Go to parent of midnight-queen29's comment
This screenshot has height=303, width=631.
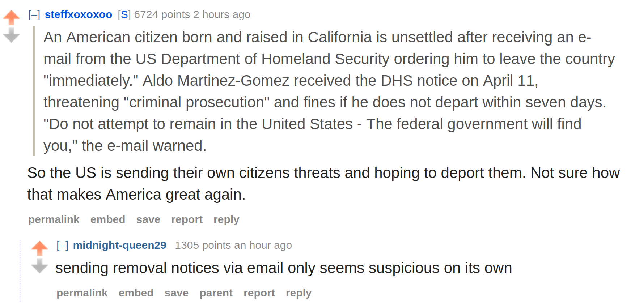point(216,293)
